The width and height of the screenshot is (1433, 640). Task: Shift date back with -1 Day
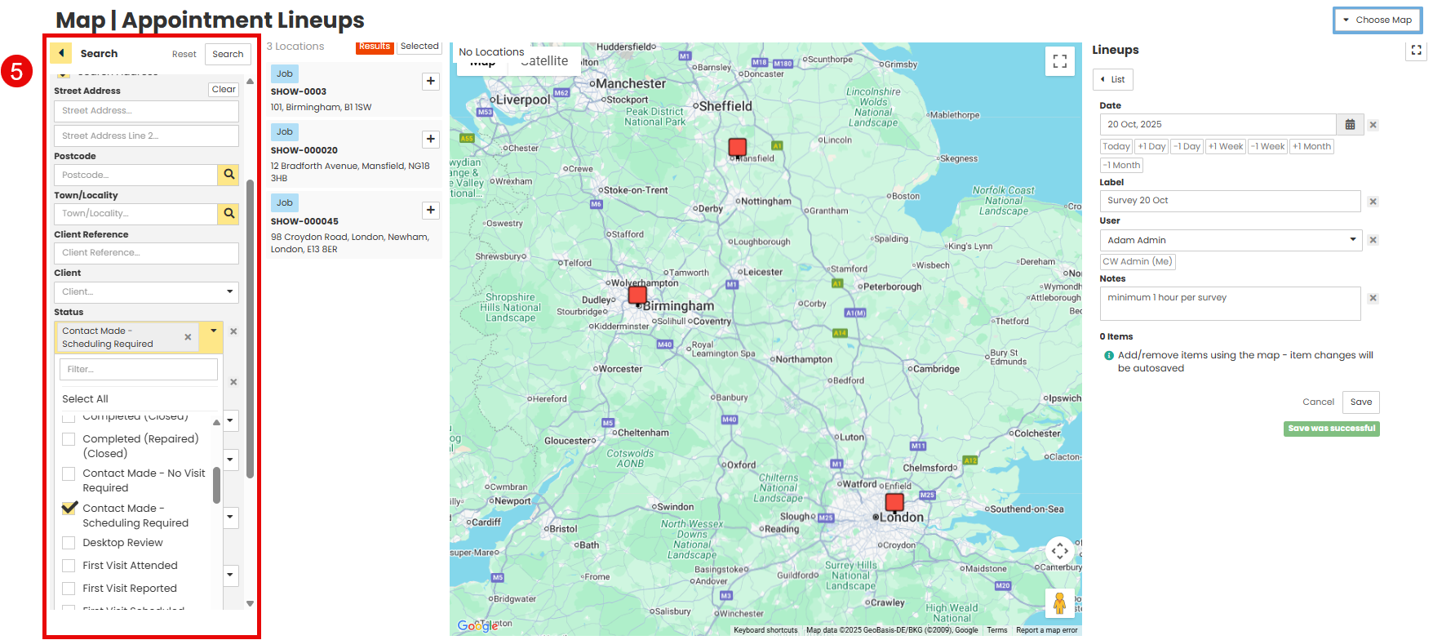1187,147
